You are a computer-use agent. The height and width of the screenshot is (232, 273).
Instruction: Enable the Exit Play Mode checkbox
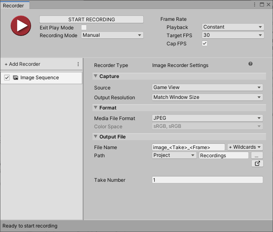pos(84,27)
